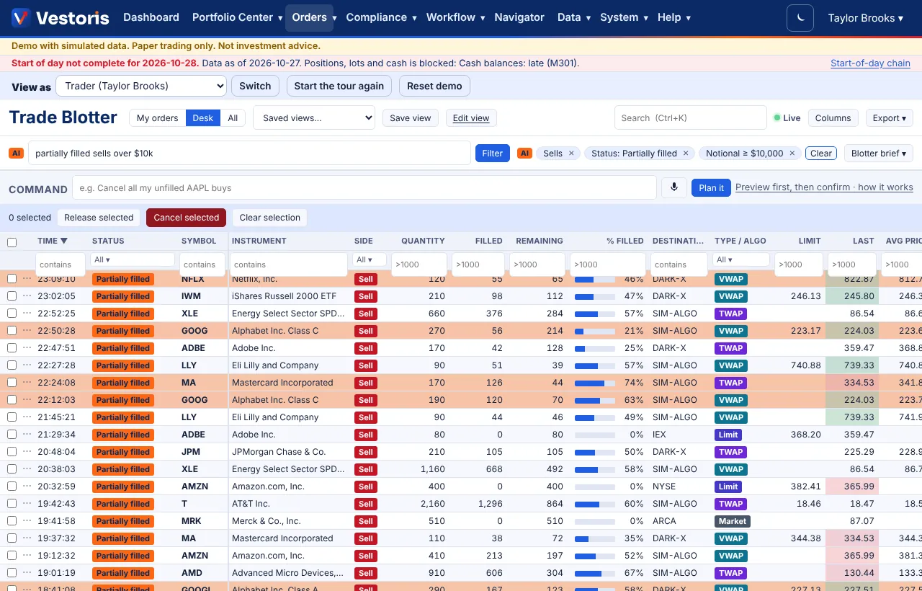Click the orange AI badge beside filter box
The height and width of the screenshot is (591, 922).
(16, 153)
